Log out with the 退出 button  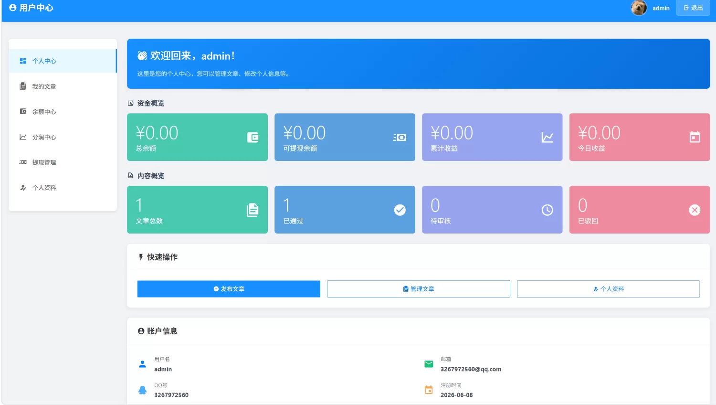(693, 8)
